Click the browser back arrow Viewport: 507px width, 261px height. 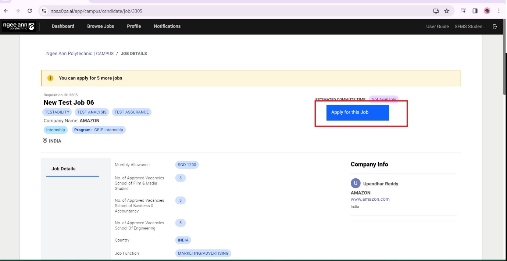click(6, 11)
